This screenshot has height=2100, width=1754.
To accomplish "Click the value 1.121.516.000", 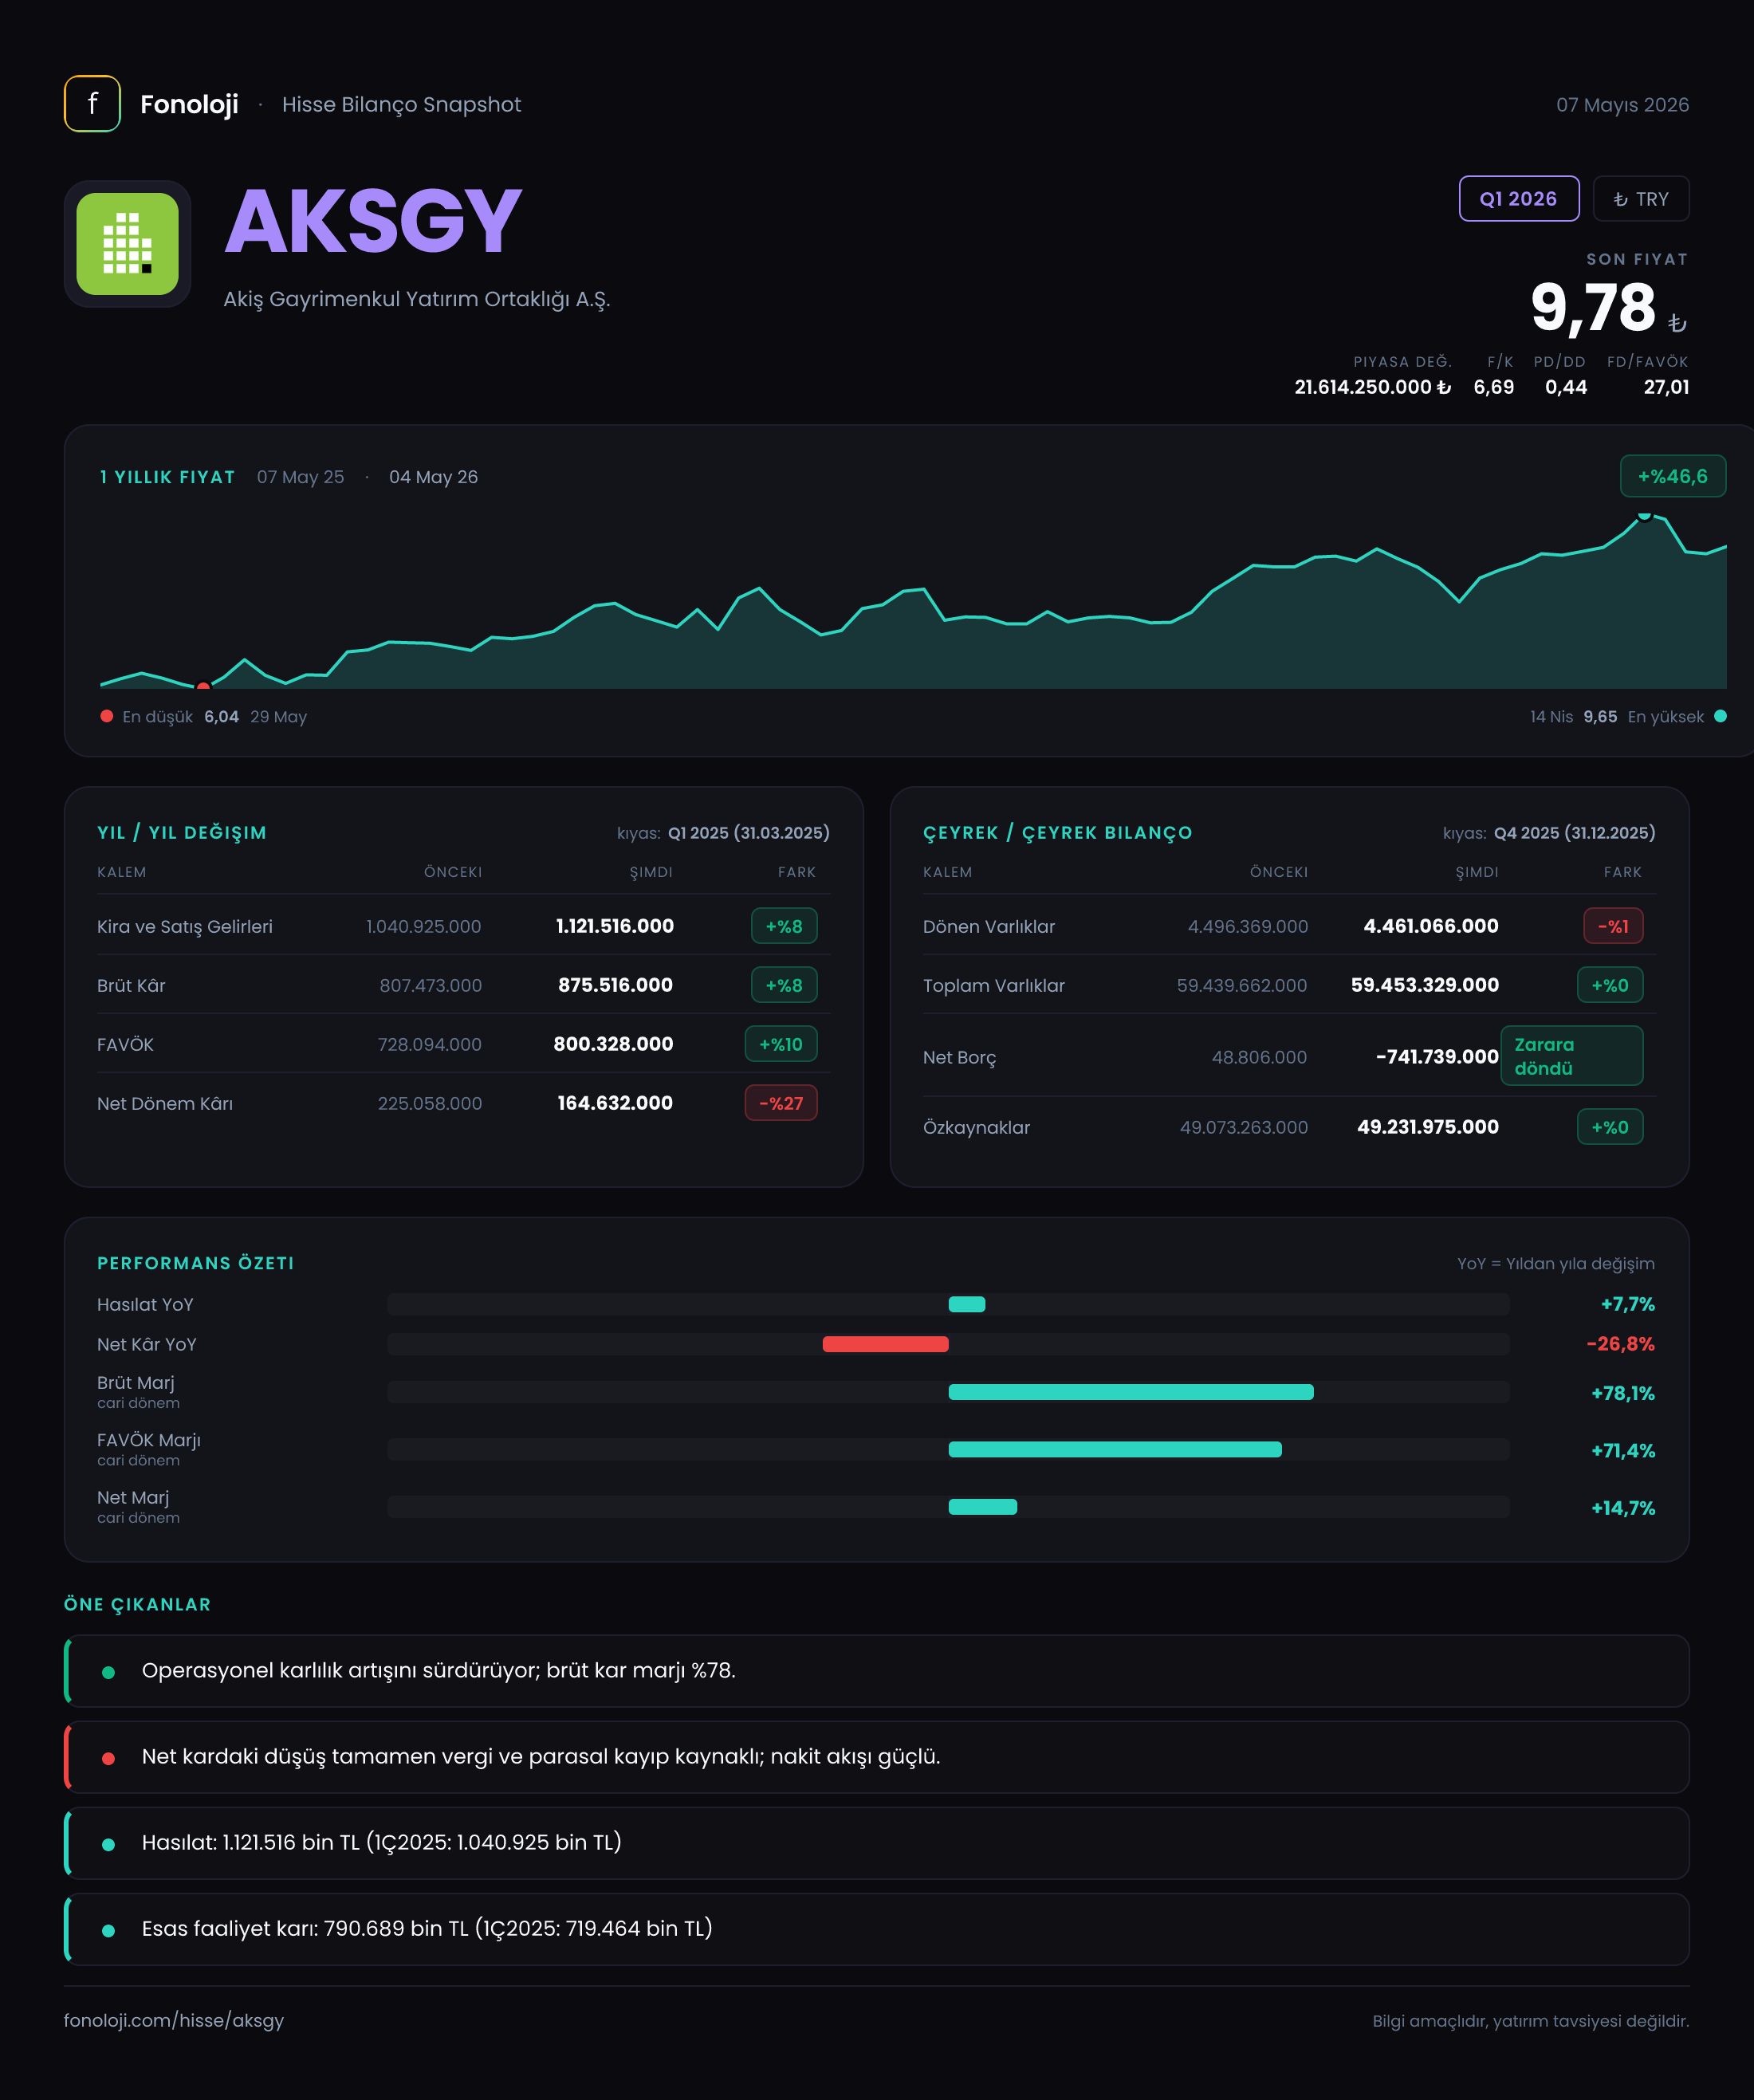I will click(615, 926).
